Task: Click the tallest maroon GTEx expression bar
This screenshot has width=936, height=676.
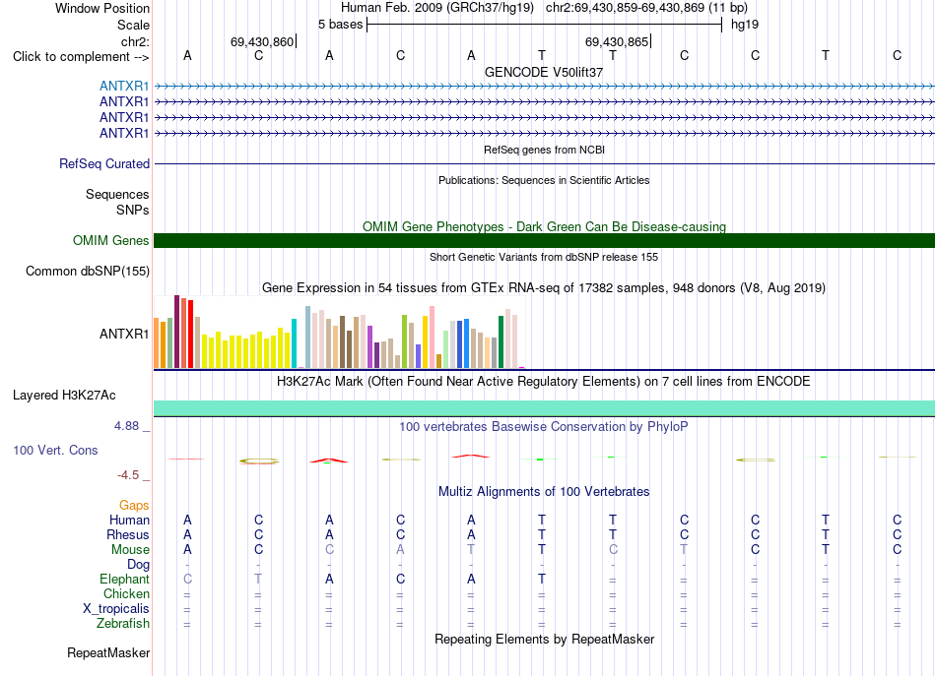Action: [176, 332]
